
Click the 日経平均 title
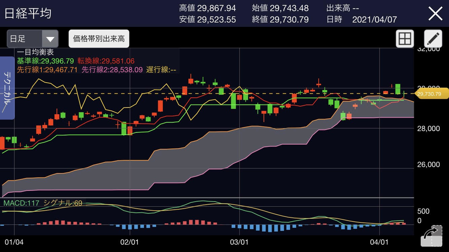point(28,14)
